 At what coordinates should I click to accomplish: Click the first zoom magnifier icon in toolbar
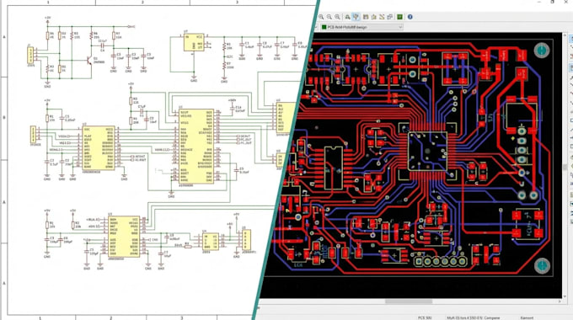coord(321,17)
